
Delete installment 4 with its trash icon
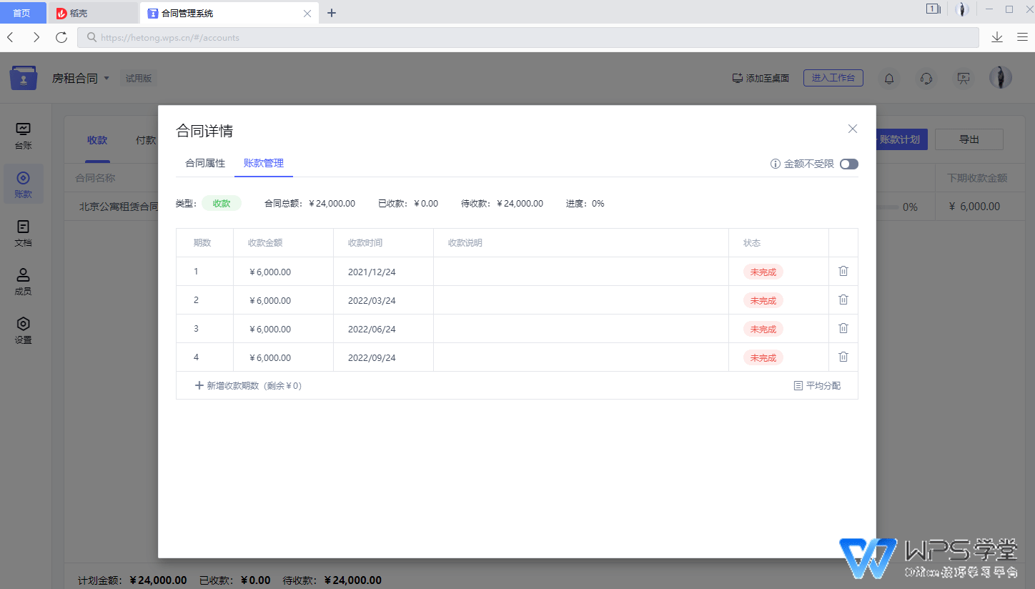tap(843, 357)
